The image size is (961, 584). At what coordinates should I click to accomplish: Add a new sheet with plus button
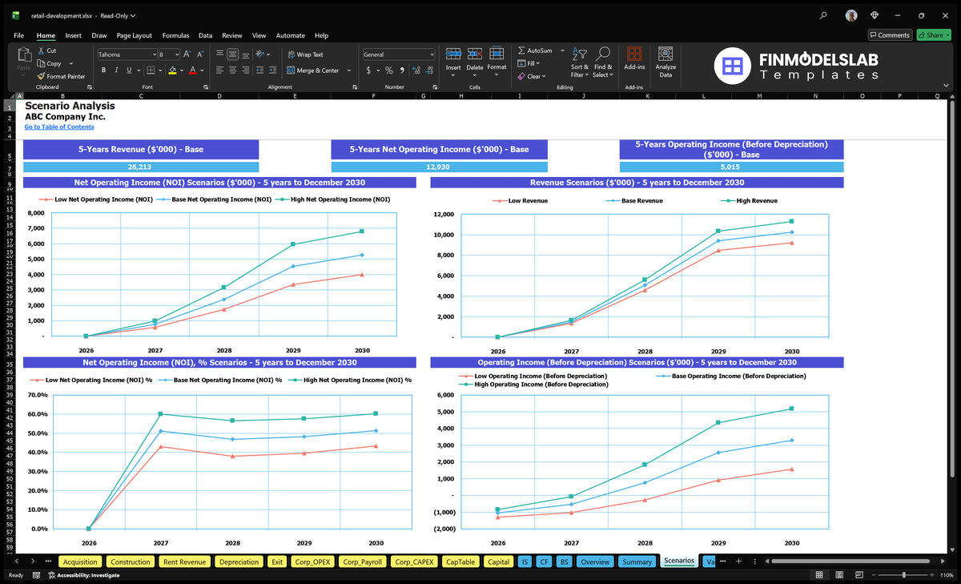(x=738, y=561)
